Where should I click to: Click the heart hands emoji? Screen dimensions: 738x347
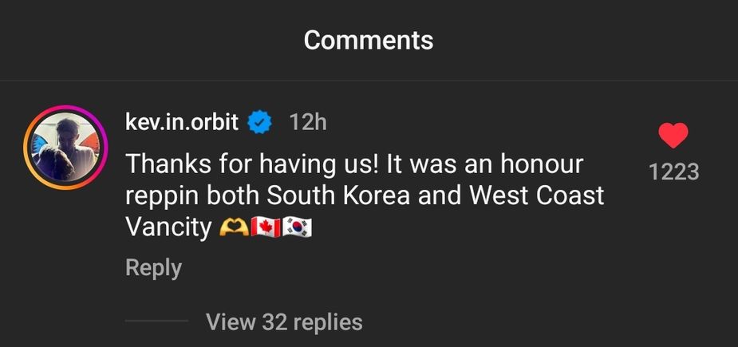point(232,227)
